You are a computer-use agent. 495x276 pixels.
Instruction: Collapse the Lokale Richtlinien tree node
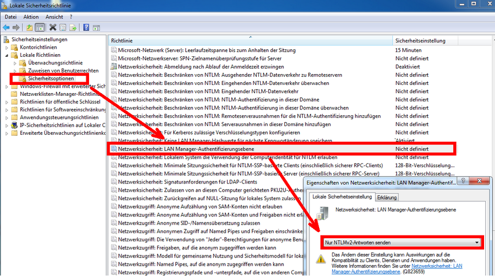[7, 55]
